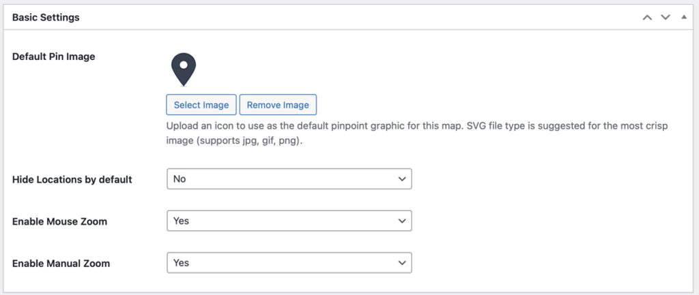This screenshot has height=295, width=699.
Task: Click the Enable Manual Zoom label
Action: click(61, 262)
